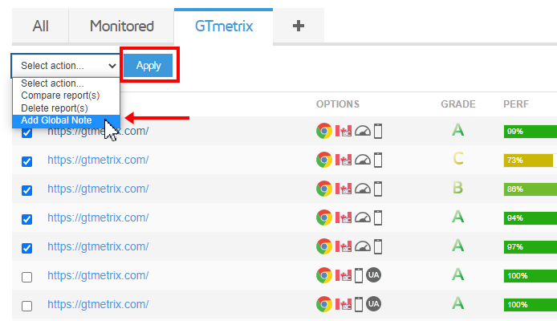Click Chrome browser icon in 86% row
Viewport: 557px width, 321px height.
324,189
